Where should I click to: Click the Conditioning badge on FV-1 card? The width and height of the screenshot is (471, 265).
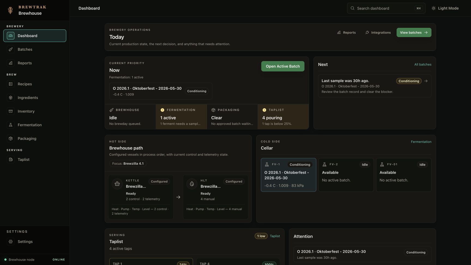[300, 165]
